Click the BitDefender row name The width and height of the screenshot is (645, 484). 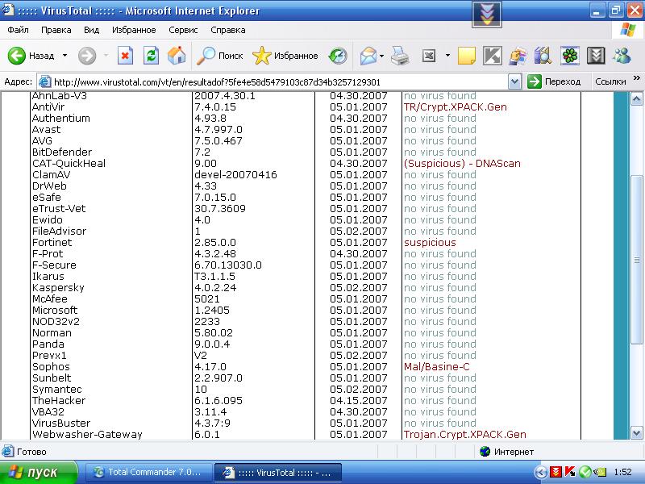pos(62,152)
